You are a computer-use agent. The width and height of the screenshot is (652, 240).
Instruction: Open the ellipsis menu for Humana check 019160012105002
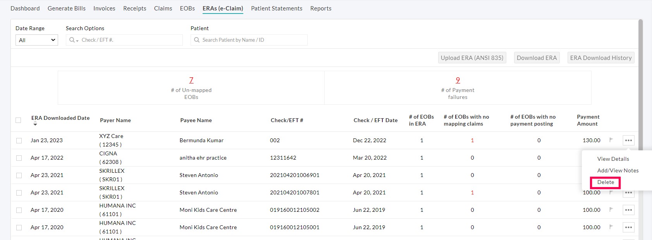(628, 210)
